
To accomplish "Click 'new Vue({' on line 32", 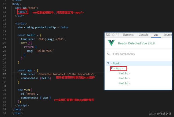I will click(x=25, y=90).
